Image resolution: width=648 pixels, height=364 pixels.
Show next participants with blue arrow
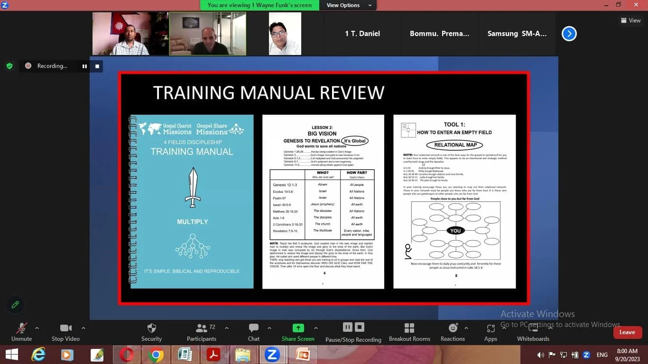pos(569,34)
